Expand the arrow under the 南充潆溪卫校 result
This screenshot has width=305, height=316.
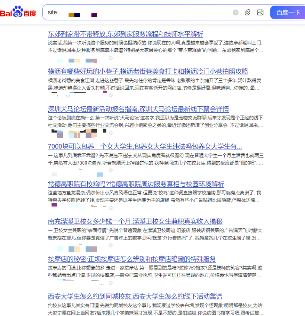pos(110,245)
